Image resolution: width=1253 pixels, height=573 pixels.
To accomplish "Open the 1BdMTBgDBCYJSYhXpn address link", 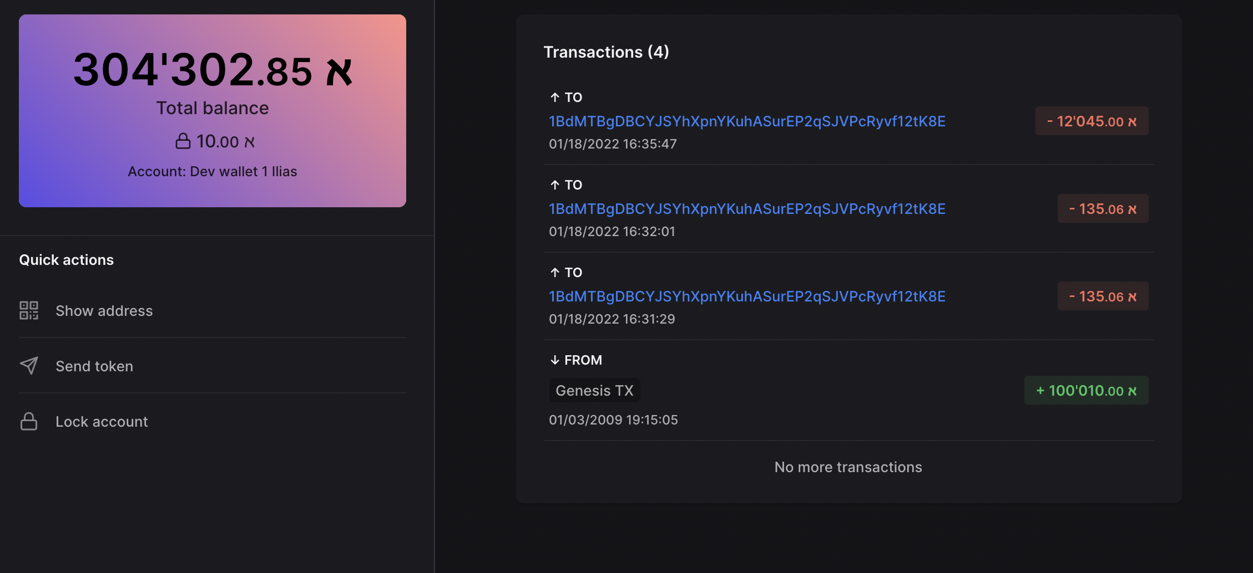I will coord(746,121).
